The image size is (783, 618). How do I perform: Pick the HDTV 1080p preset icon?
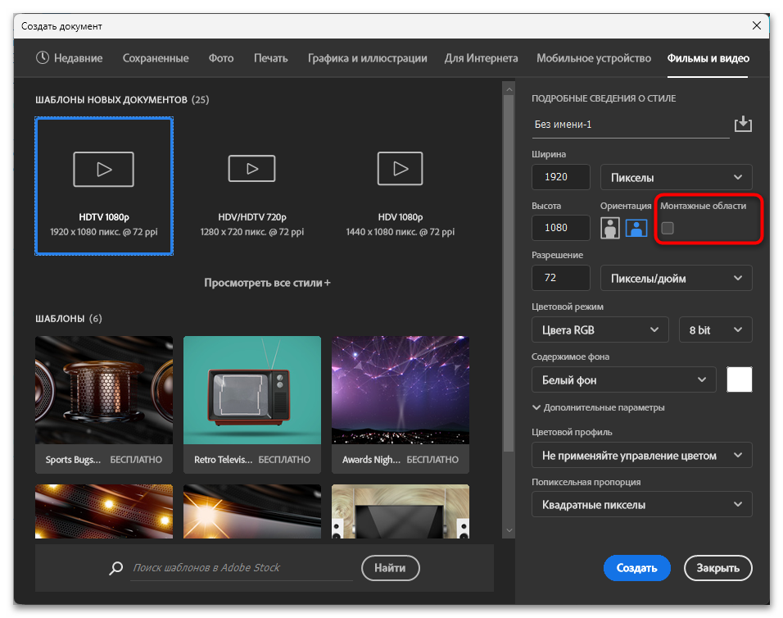tap(104, 169)
